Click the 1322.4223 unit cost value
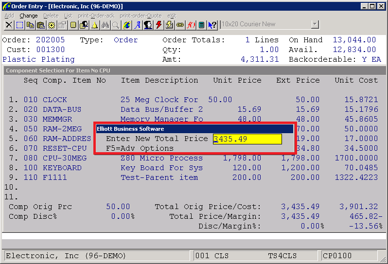This screenshot has width=388, height=264. point(356,177)
